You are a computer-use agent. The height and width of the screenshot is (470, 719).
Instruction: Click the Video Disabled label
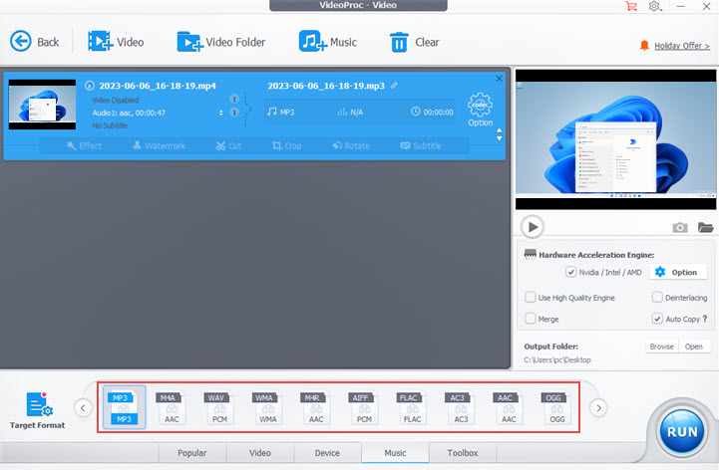[115, 100]
